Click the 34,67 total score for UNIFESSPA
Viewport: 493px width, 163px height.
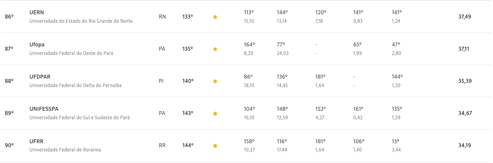[465, 113]
